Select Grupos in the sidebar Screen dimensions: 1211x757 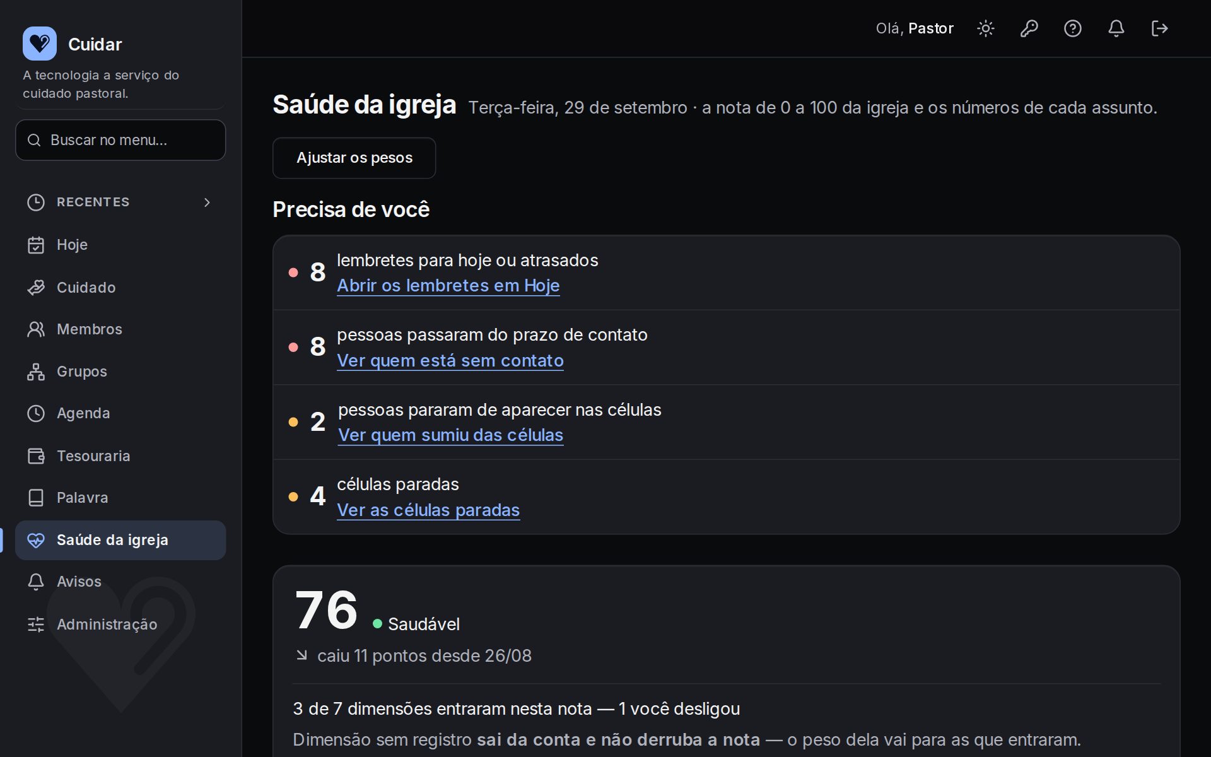click(x=120, y=372)
